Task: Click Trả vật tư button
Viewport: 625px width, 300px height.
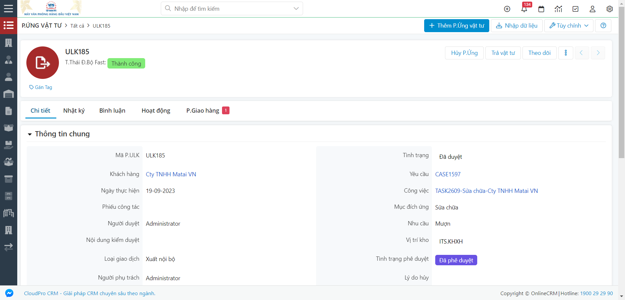Action: tap(503, 53)
